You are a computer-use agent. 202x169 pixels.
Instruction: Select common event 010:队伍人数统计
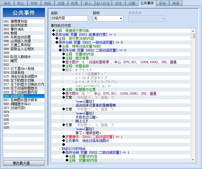pos(24,57)
